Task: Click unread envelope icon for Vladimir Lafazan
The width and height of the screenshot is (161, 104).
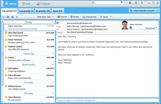Action: 6,47
